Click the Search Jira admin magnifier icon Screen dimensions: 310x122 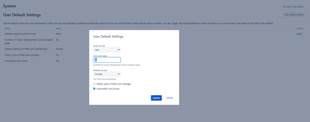point(284,7)
